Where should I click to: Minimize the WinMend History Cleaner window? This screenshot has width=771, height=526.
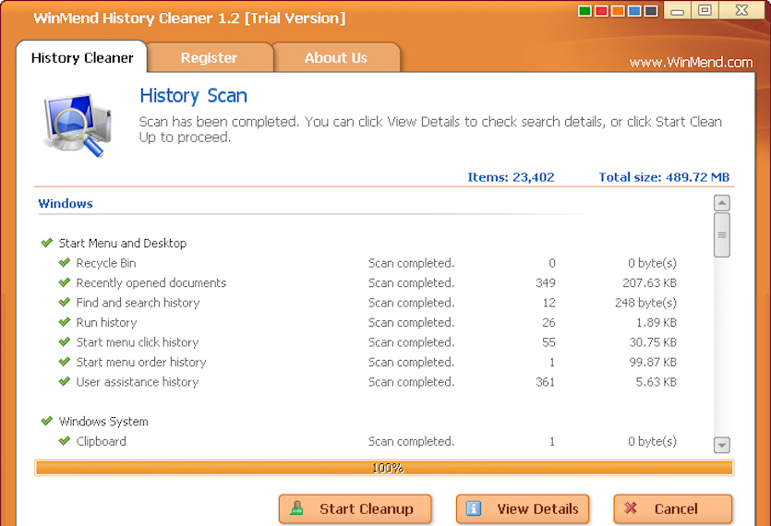click(x=678, y=10)
